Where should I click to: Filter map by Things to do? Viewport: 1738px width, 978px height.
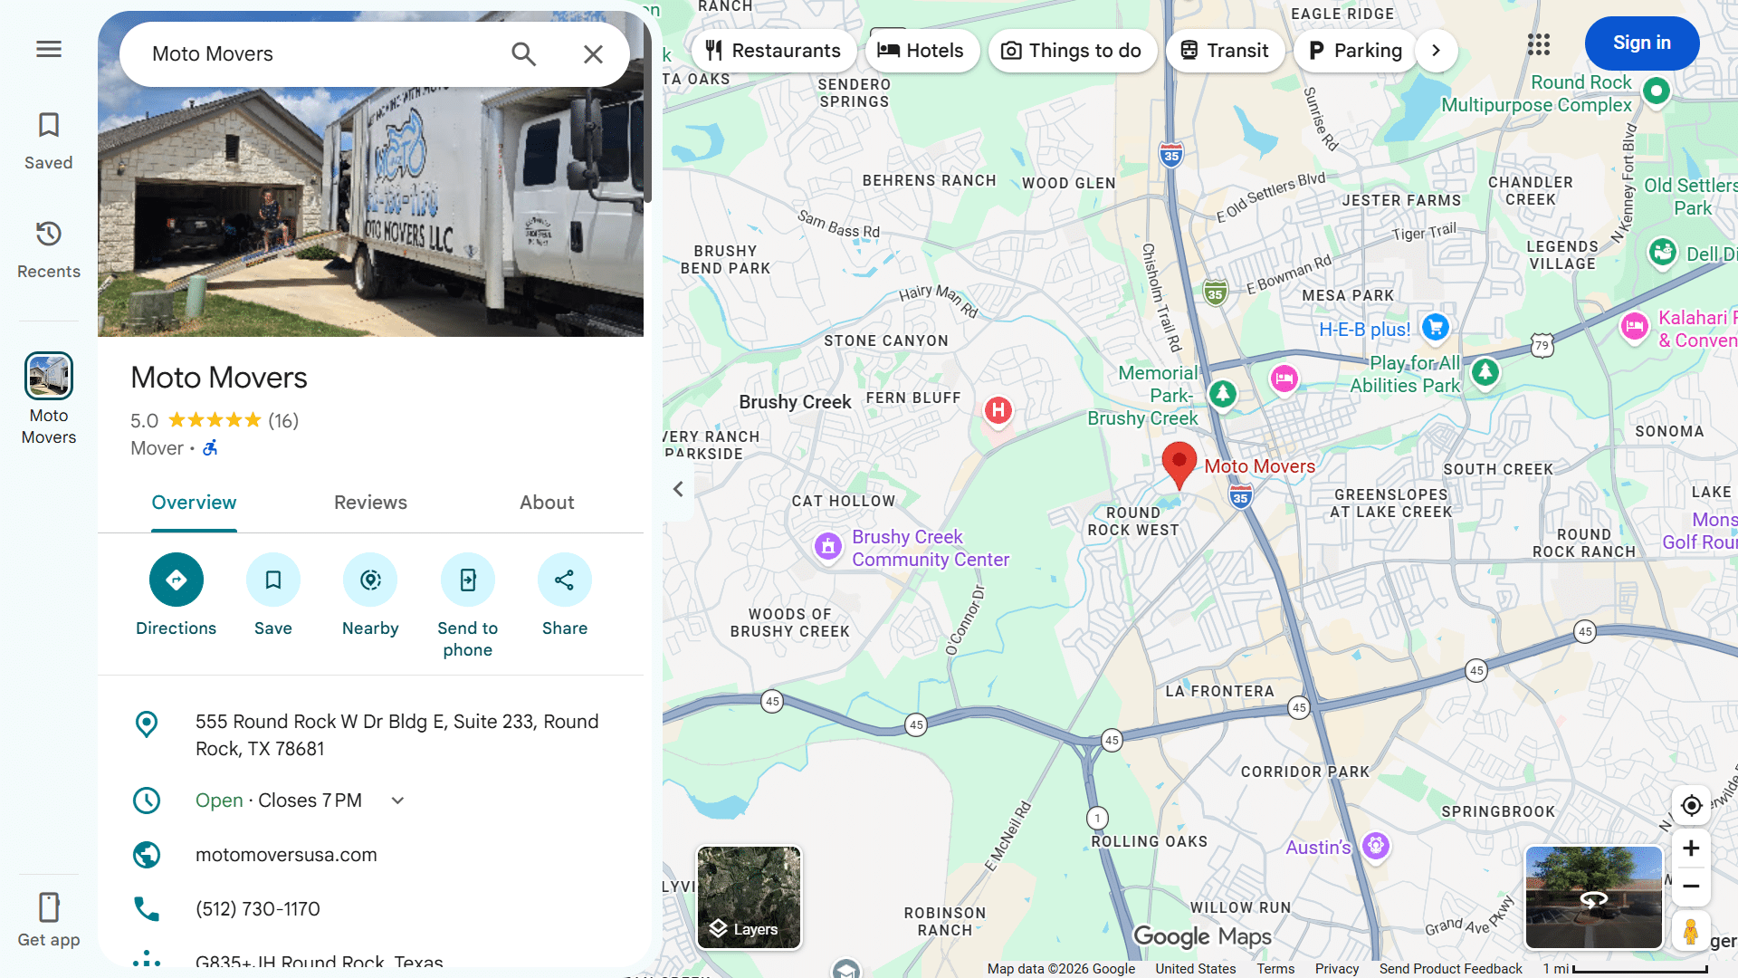point(1072,51)
